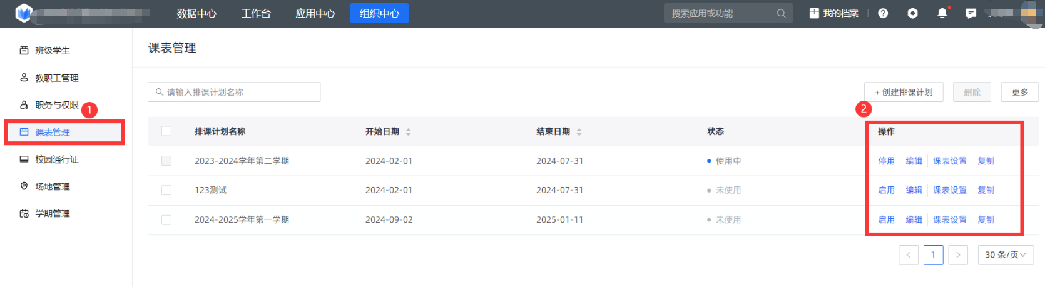Click the 搜索应用或功能 search field
1045x287 pixels.
pos(728,13)
